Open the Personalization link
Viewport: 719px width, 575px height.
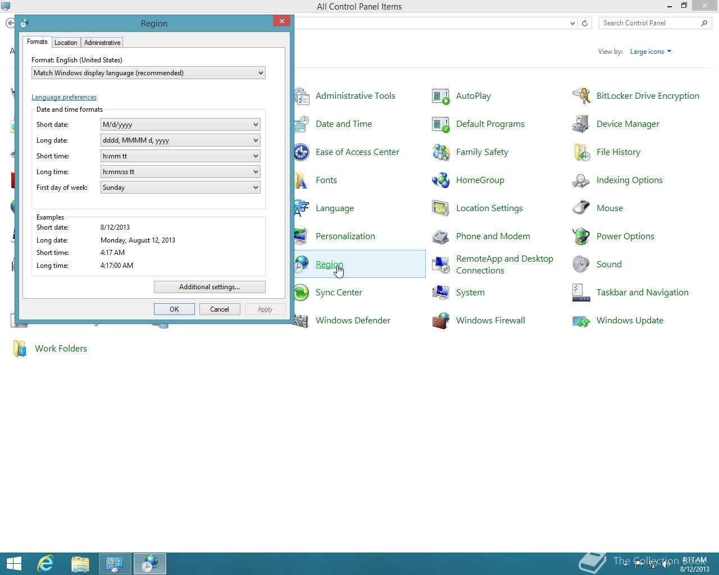tap(345, 236)
